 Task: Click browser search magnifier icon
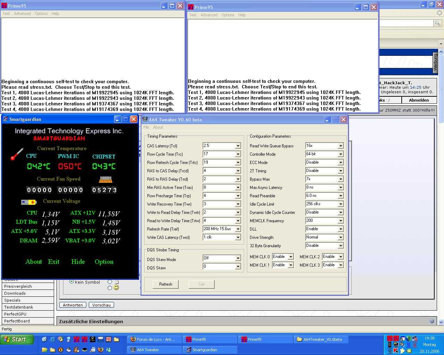[438, 23]
